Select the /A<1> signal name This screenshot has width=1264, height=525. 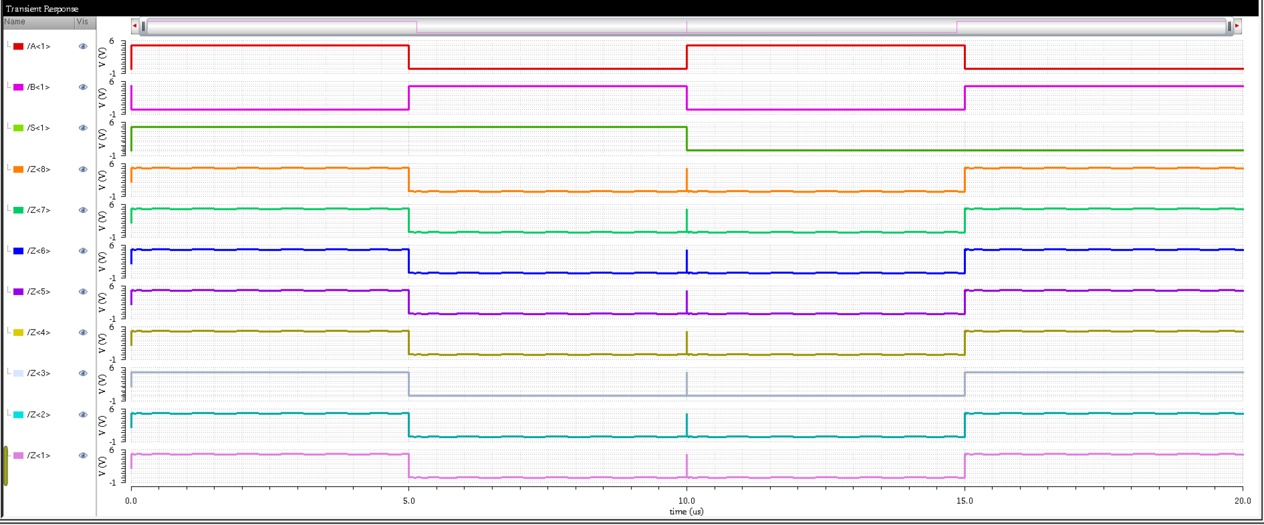39,46
